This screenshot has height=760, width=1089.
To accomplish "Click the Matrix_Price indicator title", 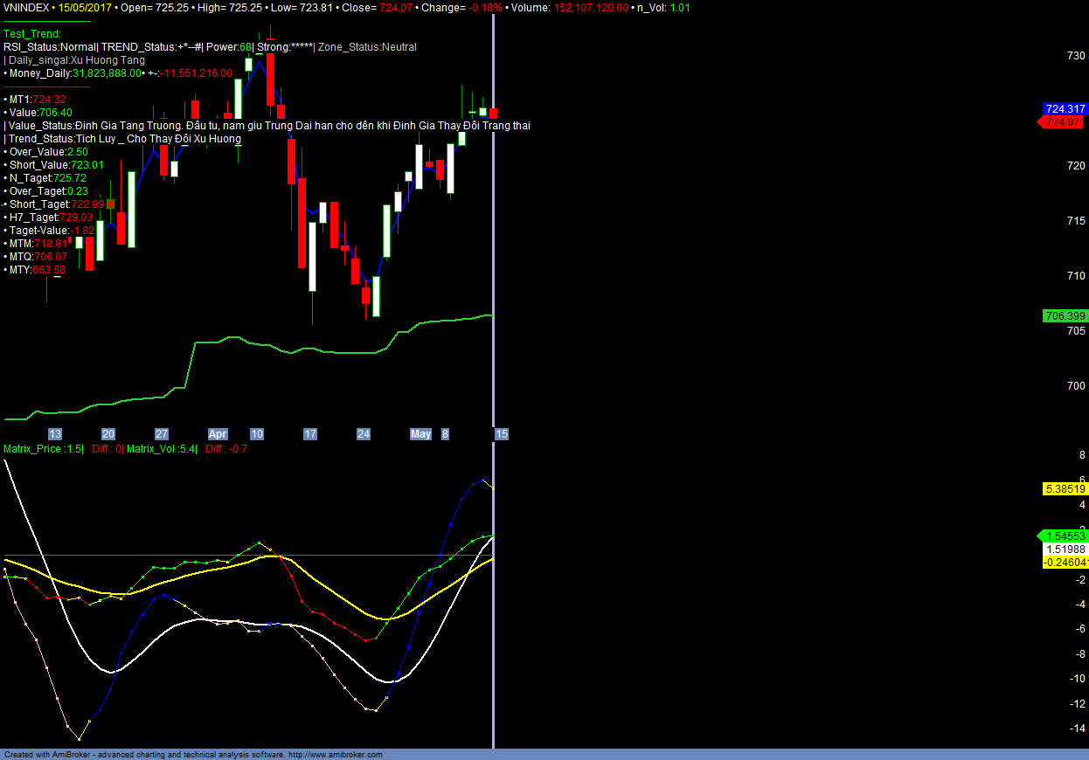I will click(43, 449).
